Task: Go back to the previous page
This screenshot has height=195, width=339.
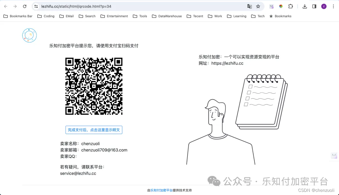Action: point(6,7)
